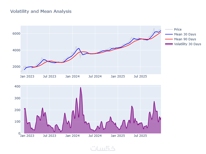Click the highest volatility peak near 400
206x154 pixels.
point(80,87)
